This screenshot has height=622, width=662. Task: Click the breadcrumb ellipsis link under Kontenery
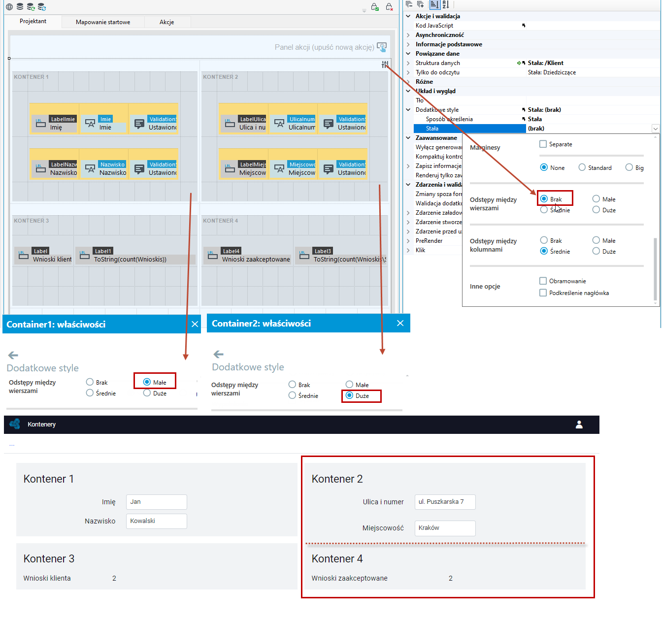pos(12,444)
